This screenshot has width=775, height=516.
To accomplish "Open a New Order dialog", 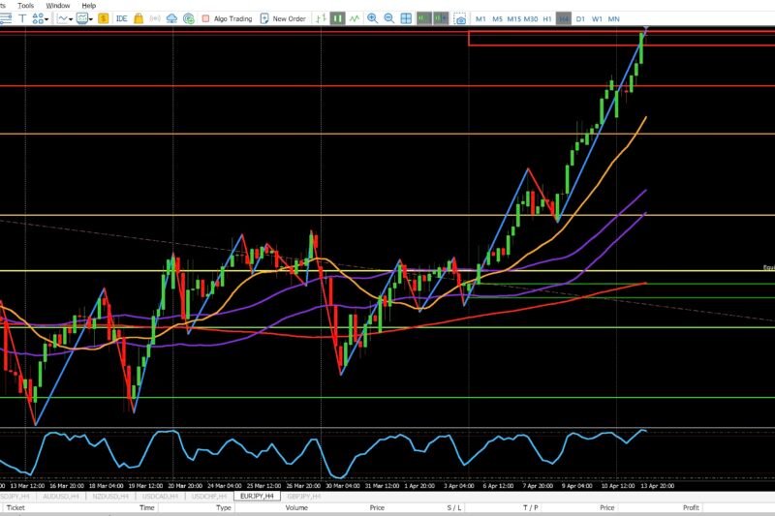I will pyautogui.click(x=283, y=18).
